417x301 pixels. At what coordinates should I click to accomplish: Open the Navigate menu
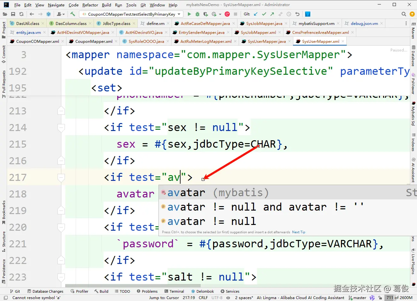tap(56, 5)
